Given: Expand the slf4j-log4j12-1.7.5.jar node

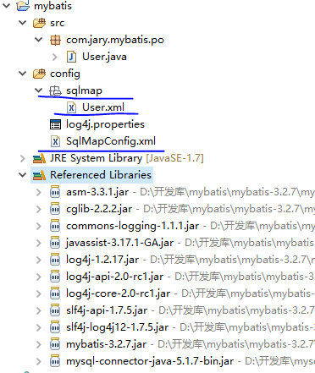Looking at the screenshot, I should coord(39,327).
